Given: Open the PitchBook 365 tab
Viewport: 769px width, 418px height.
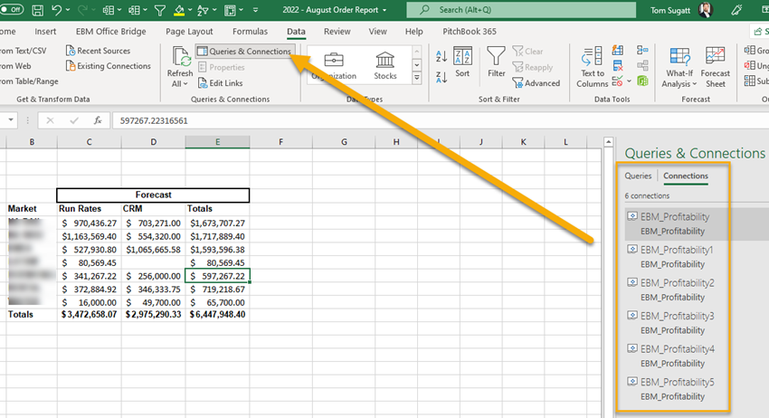Looking at the screenshot, I should pyautogui.click(x=470, y=32).
